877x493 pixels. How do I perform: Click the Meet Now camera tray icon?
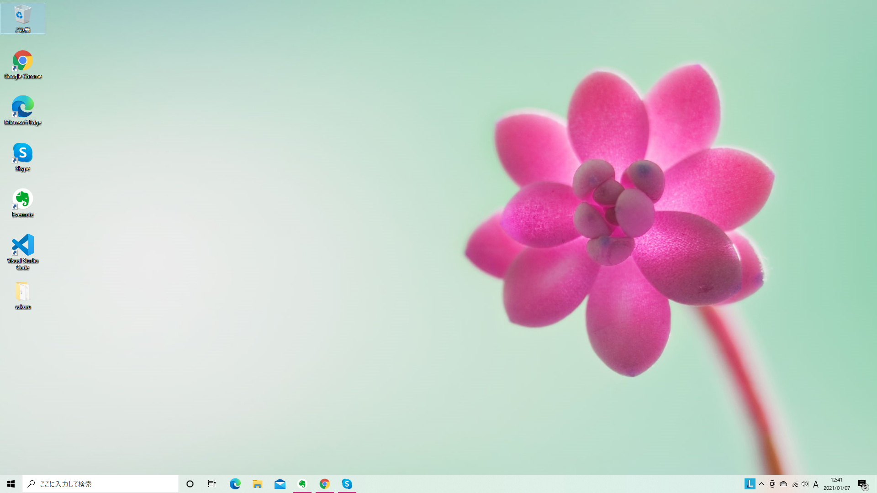772,484
